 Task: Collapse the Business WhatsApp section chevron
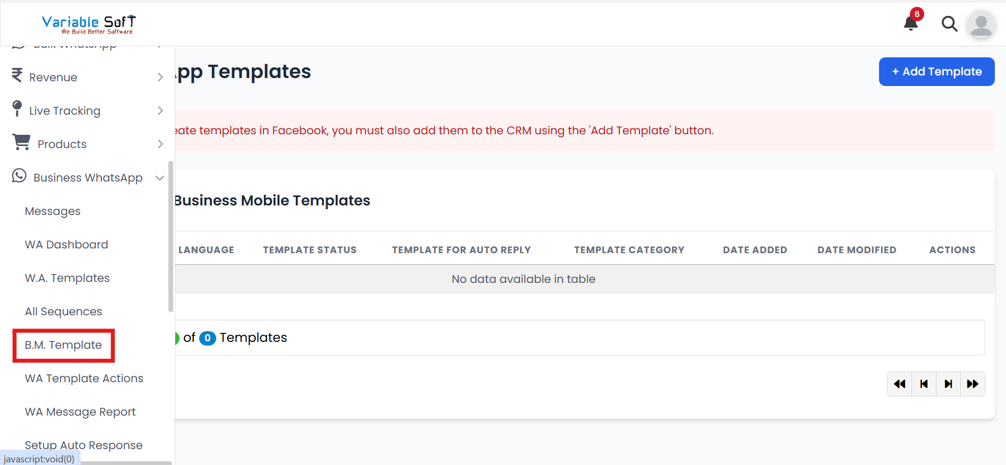160,178
